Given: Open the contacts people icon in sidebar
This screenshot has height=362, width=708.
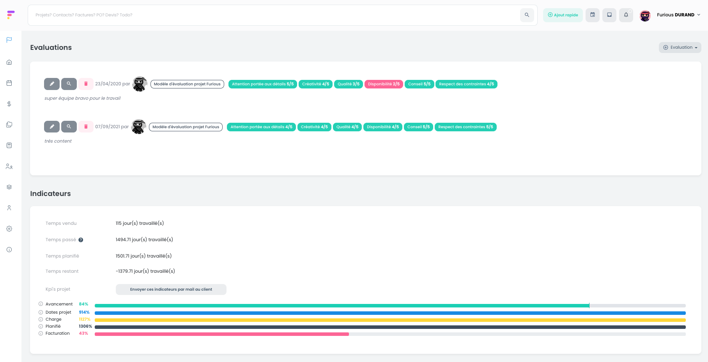Looking at the screenshot, I should [9, 166].
